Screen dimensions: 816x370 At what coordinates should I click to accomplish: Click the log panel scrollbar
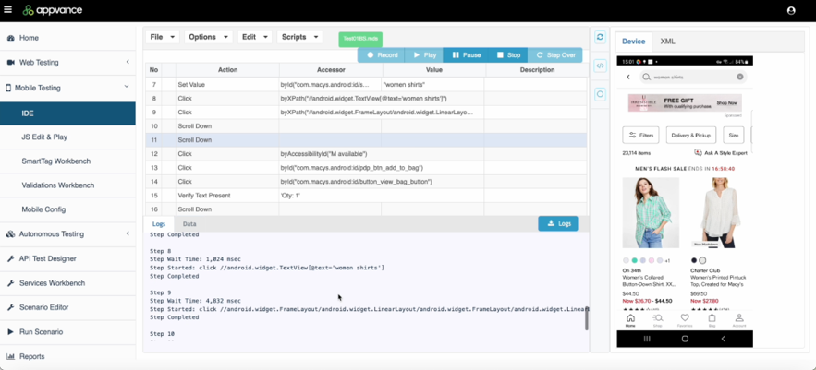(587, 317)
